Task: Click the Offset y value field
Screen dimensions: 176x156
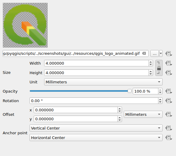Action: 76,119
